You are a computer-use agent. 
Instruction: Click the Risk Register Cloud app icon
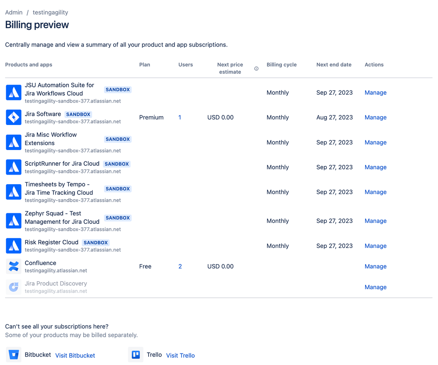click(x=14, y=246)
